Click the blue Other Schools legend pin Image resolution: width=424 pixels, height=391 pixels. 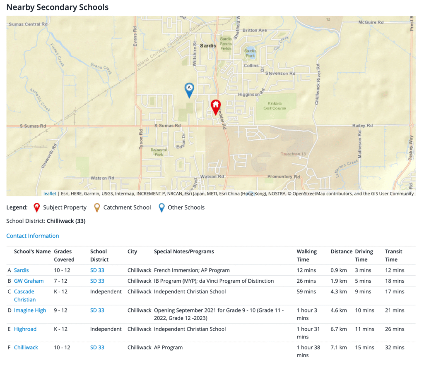pyautogui.click(x=161, y=207)
